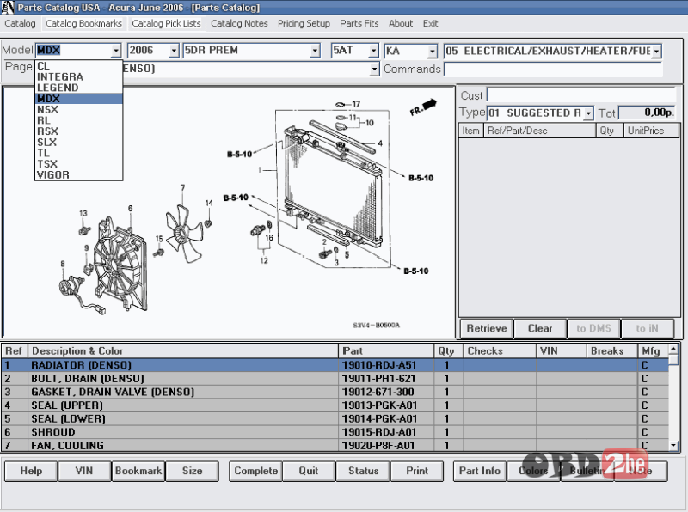The image size is (688, 512).
Task: Open the Page dropdown arrow
Action: [374, 69]
